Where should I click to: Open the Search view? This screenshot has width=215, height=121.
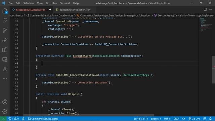pos(5,21)
